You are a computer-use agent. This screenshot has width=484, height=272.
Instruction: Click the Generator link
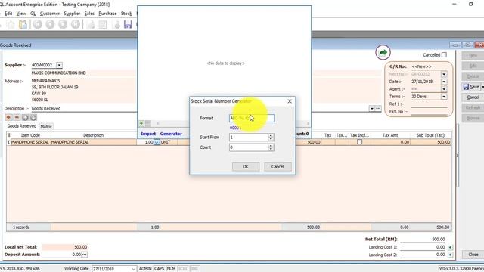(171, 134)
